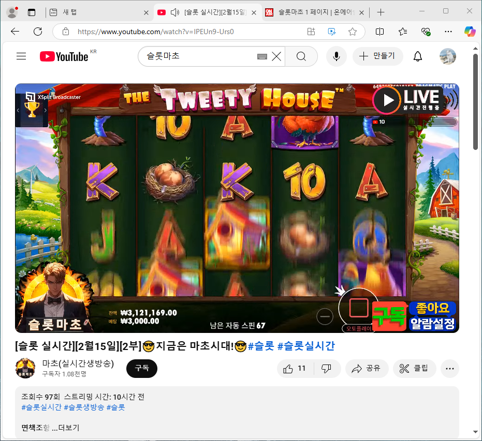This screenshot has width=482, height=441.
Task: View site information lock icon
Action: pyautogui.click(x=65, y=32)
